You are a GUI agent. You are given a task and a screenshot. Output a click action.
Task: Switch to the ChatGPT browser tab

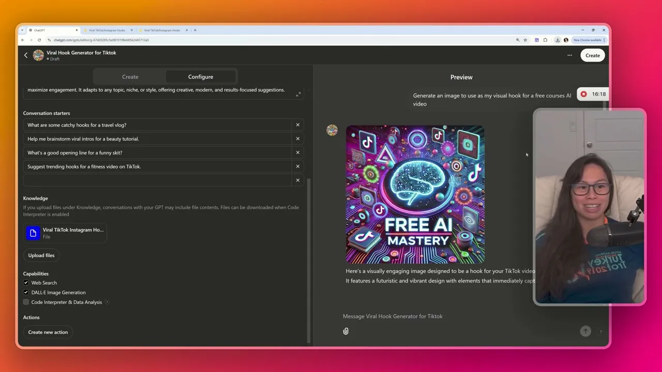pos(52,30)
